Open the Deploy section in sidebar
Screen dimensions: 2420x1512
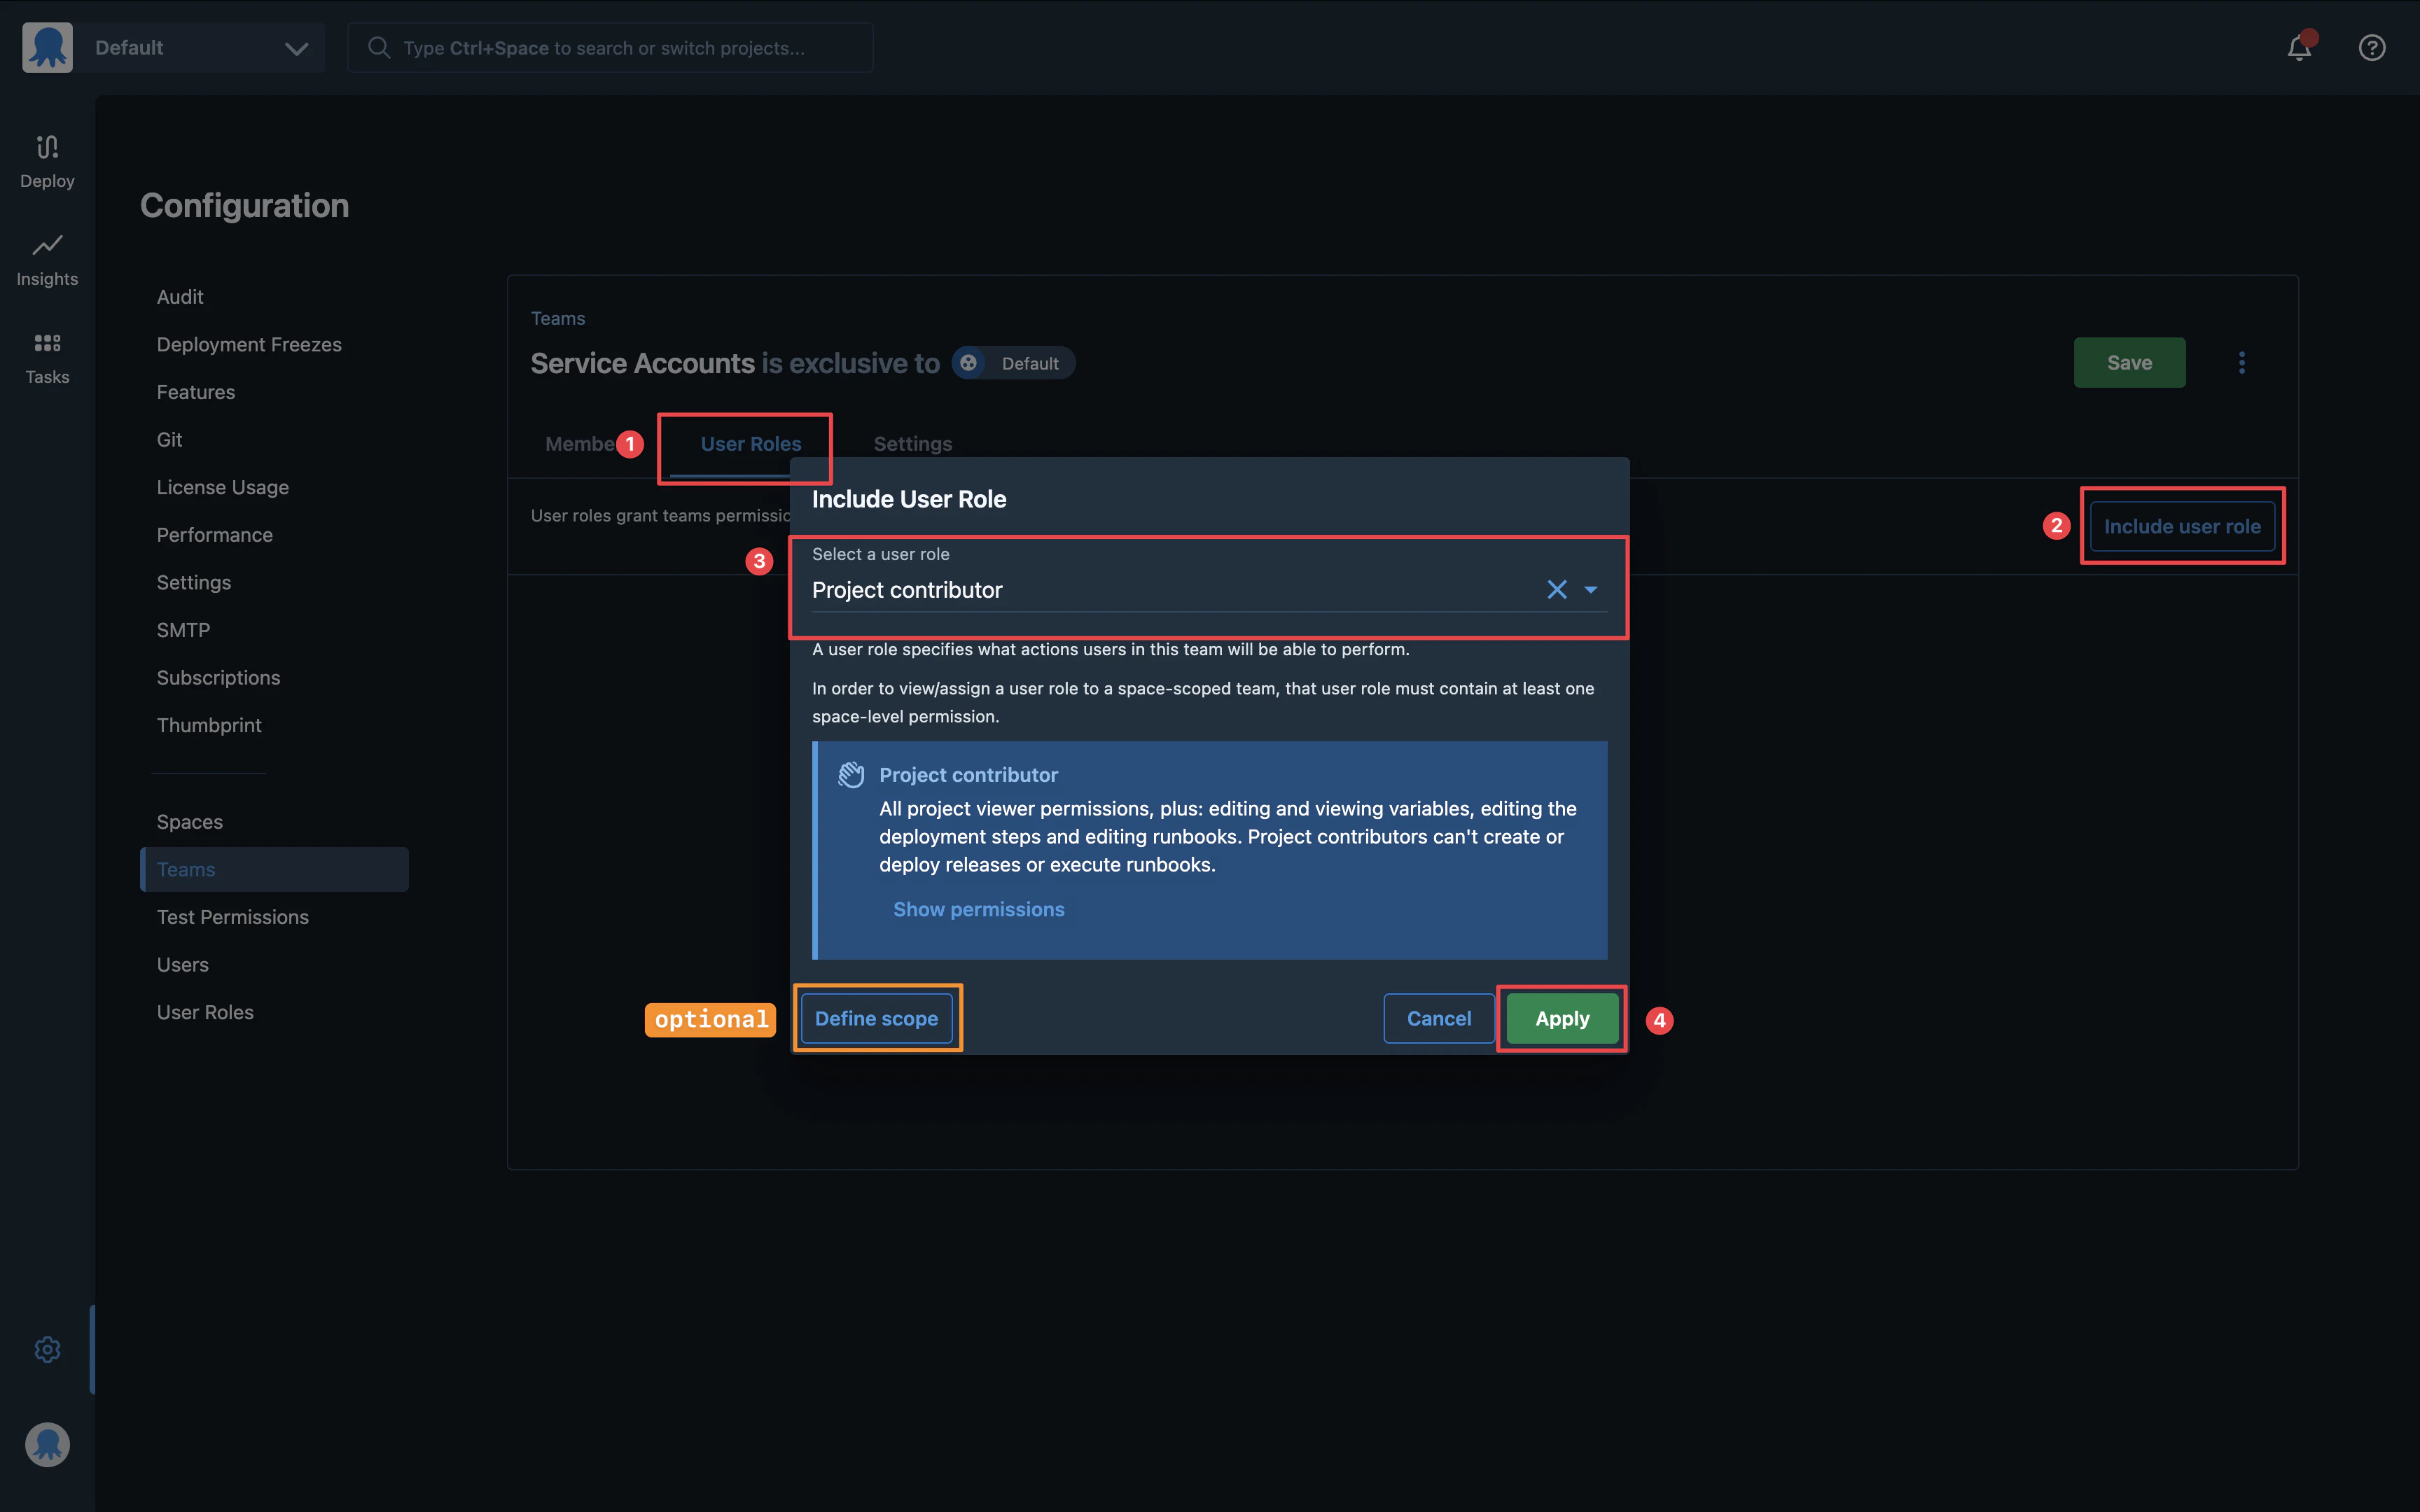pyautogui.click(x=47, y=161)
